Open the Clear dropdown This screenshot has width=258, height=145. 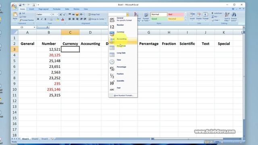216,20
